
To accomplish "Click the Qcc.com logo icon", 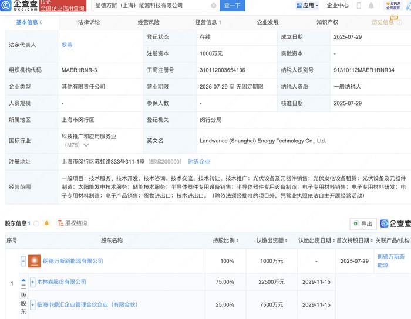I will point(5,5).
